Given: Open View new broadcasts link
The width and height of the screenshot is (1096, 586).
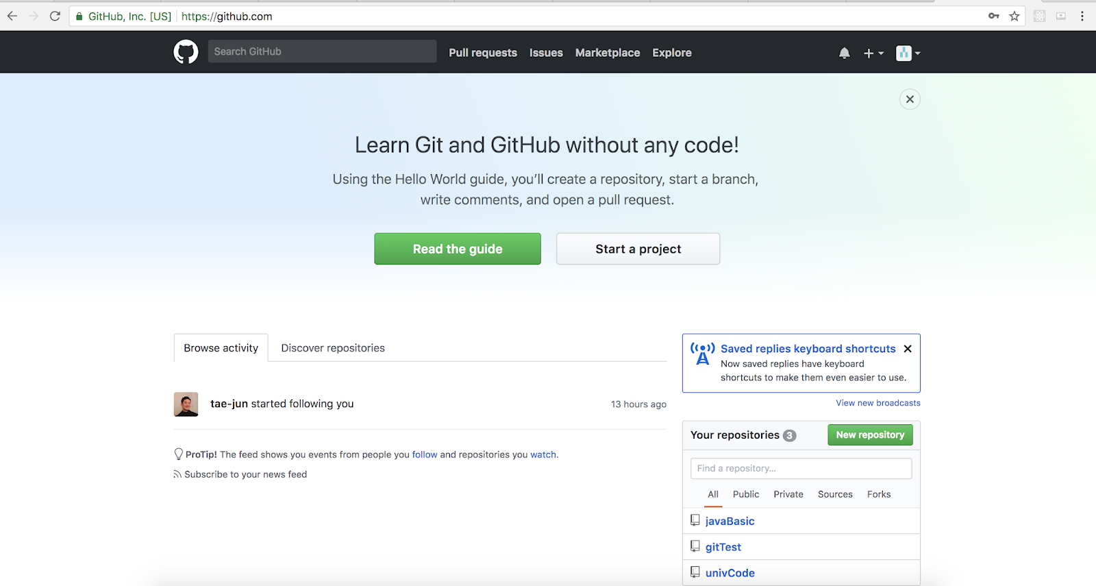Looking at the screenshot, I should [878, 403].
